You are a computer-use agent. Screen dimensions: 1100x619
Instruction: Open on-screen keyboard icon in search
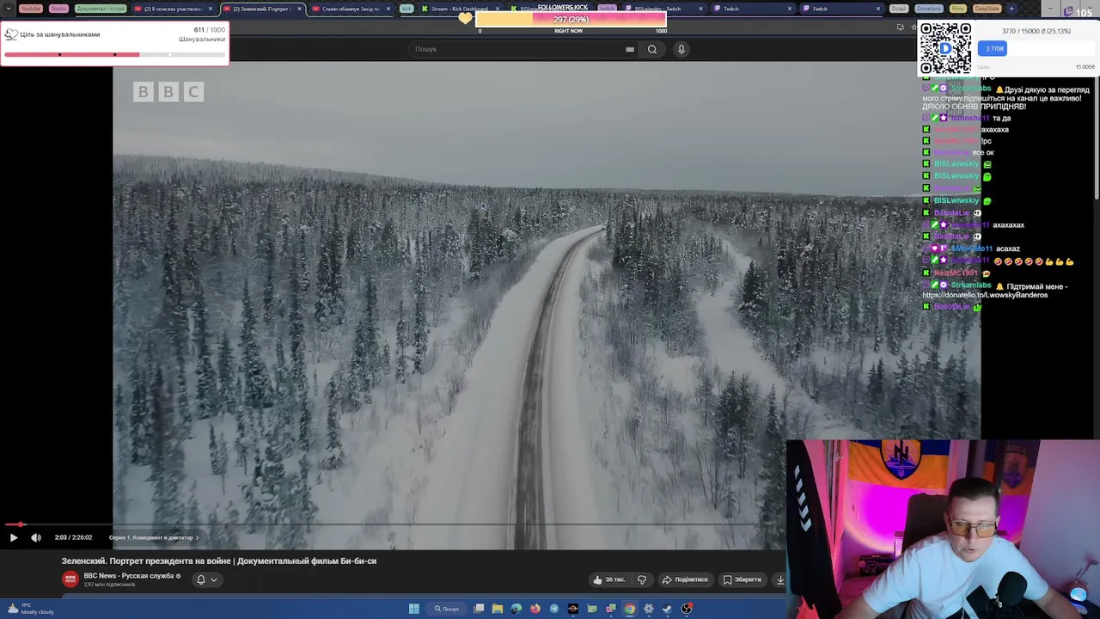630,49
